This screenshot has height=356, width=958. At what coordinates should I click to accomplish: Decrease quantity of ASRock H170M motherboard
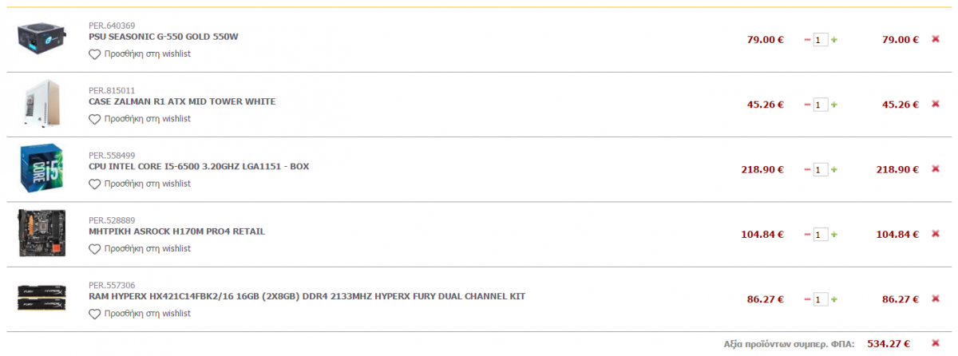point(807,235)
